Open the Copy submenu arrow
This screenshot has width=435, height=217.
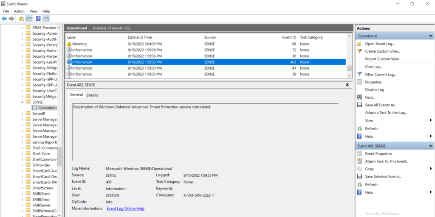point(431,169)
